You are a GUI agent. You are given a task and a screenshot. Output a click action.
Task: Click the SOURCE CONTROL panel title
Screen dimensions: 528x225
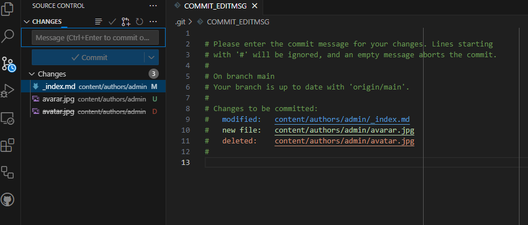[x=58, y=6]
